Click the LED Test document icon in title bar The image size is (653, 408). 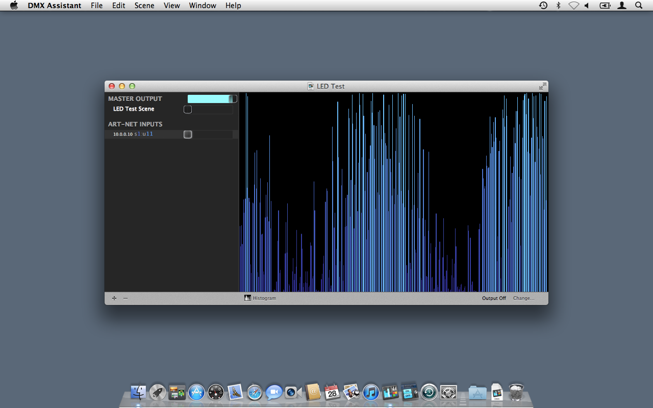[x=311, y=86]
